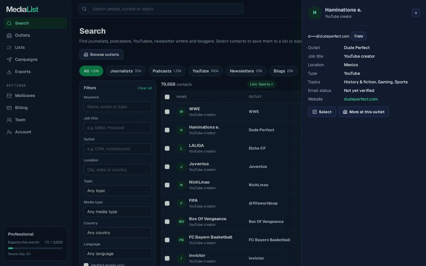Check the WWE contact row

pos(167,112)
